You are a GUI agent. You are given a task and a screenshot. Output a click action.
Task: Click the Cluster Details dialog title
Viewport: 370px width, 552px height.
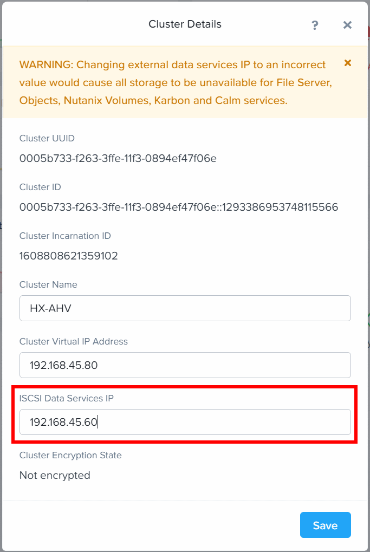(x=185, y=24)
